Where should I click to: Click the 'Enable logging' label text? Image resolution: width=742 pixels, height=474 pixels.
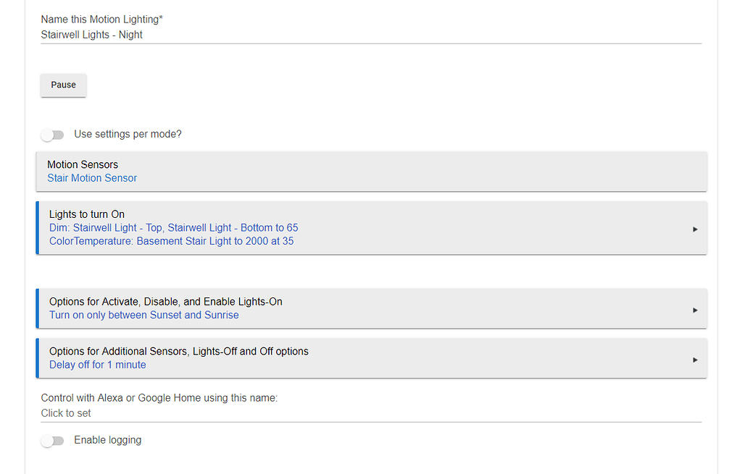pyautogui.click(x=107, y=440)
